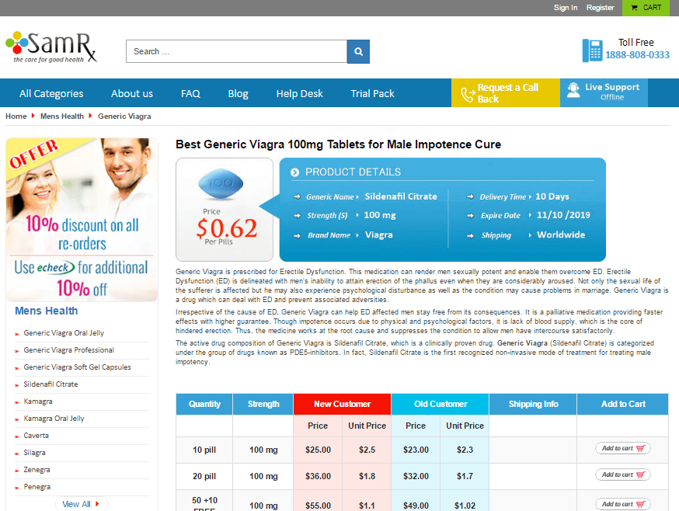Add the 10 pill pack to cart
The width and height of the screenshot is (679, 511).
point(622,449)
